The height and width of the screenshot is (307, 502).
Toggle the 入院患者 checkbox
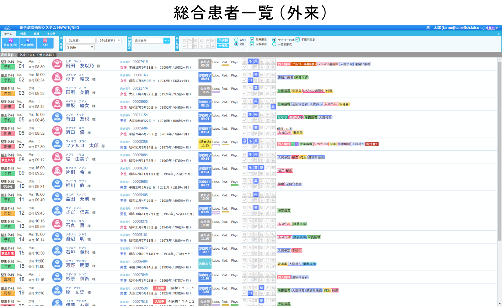tap(252, 44)
